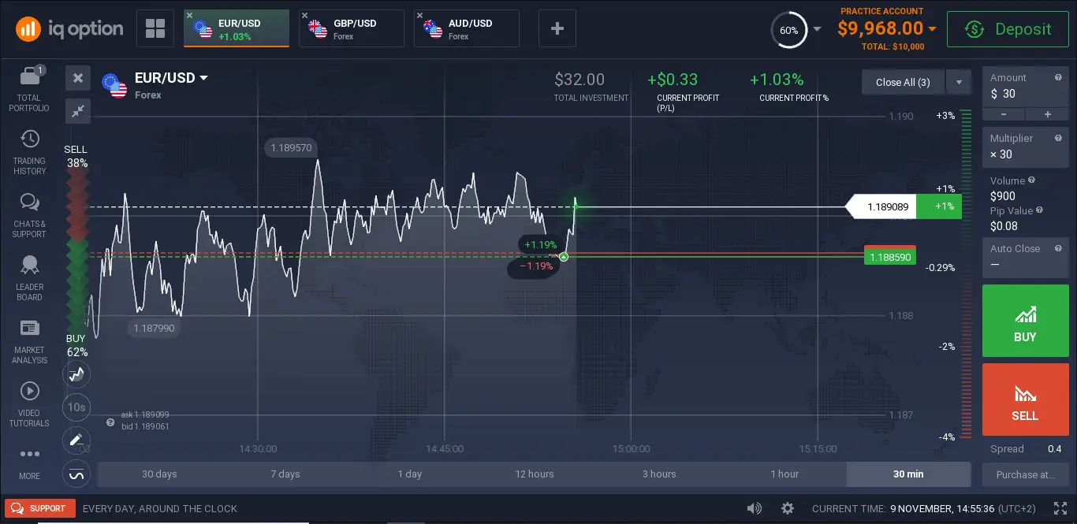The image size is (1077, 524).
Task: Click the Deposit button
Action: coord(1008,29)
